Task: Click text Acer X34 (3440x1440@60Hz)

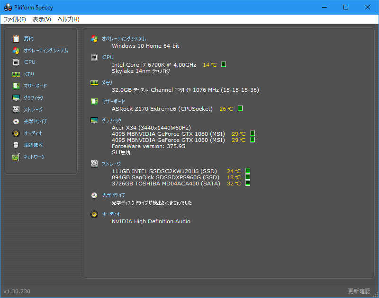Action: pyautogui.click(x=151, y=128)
